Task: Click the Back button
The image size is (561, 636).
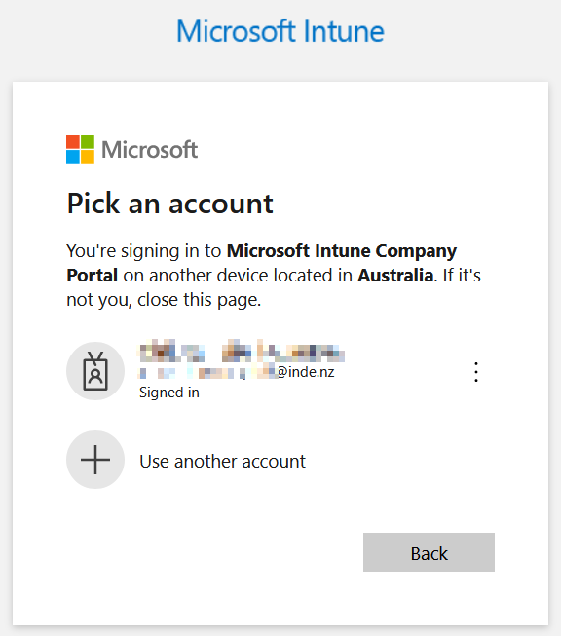Action: click(429, 552)
